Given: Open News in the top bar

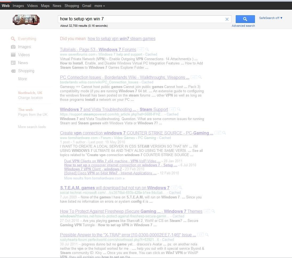Looking at the screenshot, I should tap(57, 6).
